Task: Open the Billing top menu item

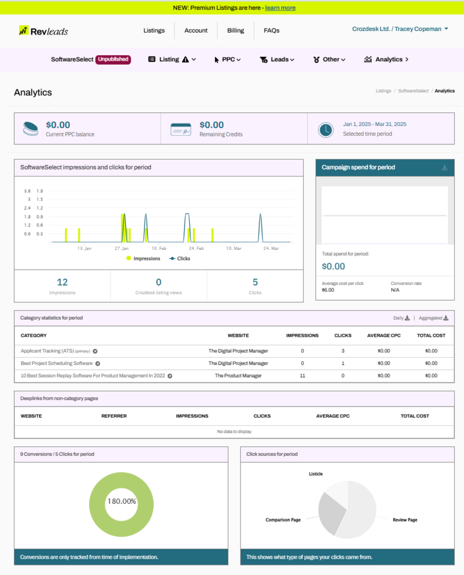Action: point(235,30)
